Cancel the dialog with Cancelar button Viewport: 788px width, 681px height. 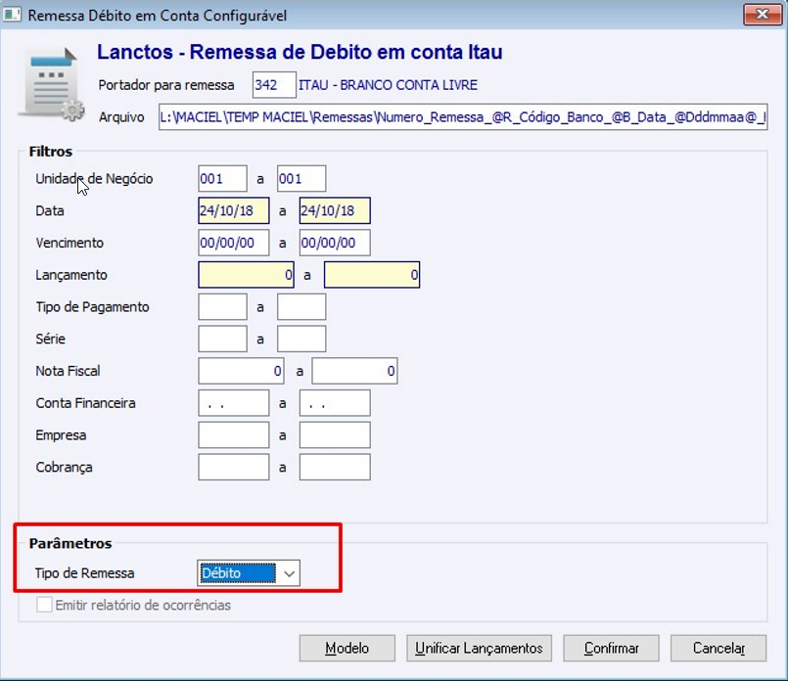(718, 648)
